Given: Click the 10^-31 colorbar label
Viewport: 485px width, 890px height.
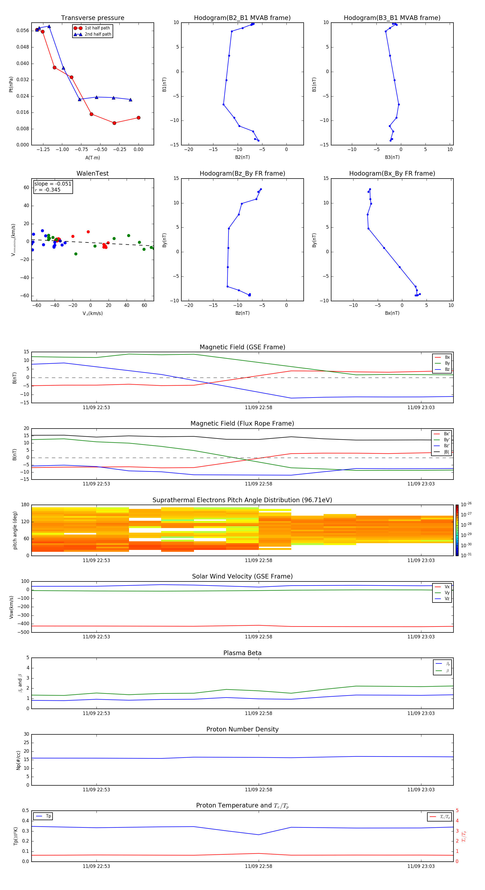Looking at the screenshot, I should click(466, 555).
